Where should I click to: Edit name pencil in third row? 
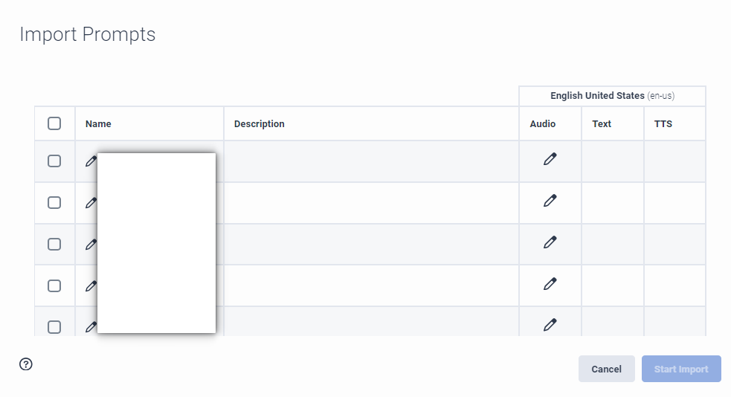tap(91, 244)
